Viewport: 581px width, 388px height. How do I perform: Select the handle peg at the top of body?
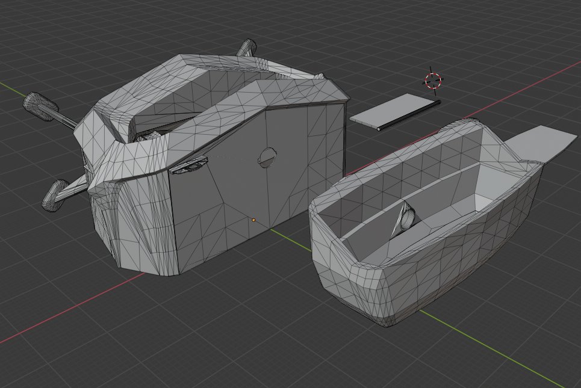tap(247, 48)
